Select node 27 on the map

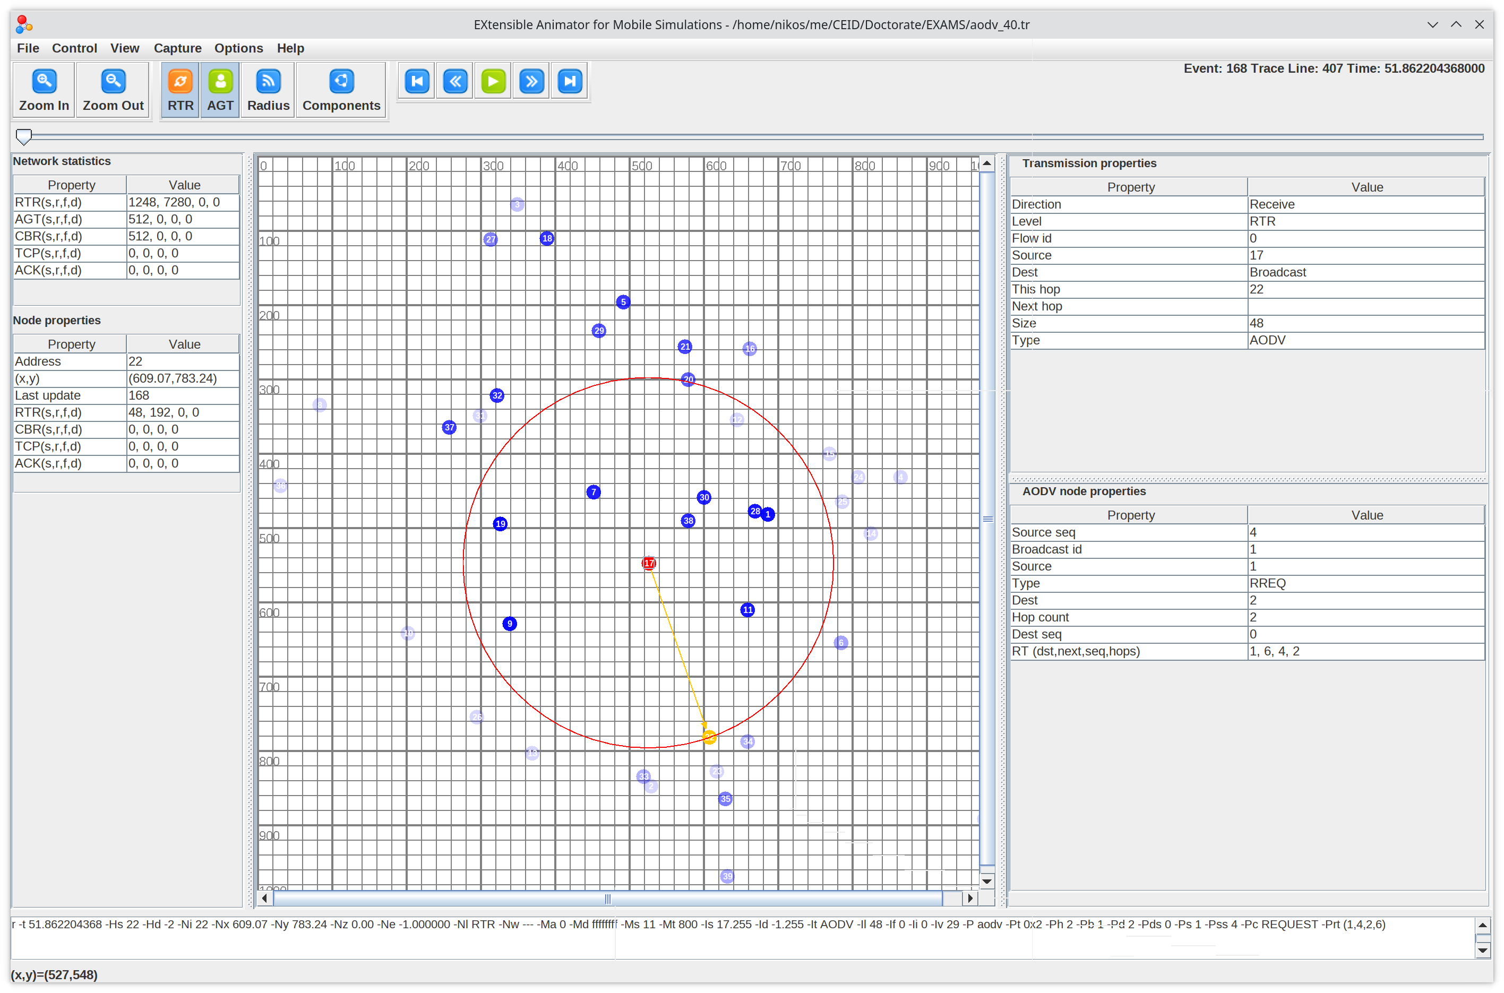pos(491,239)
